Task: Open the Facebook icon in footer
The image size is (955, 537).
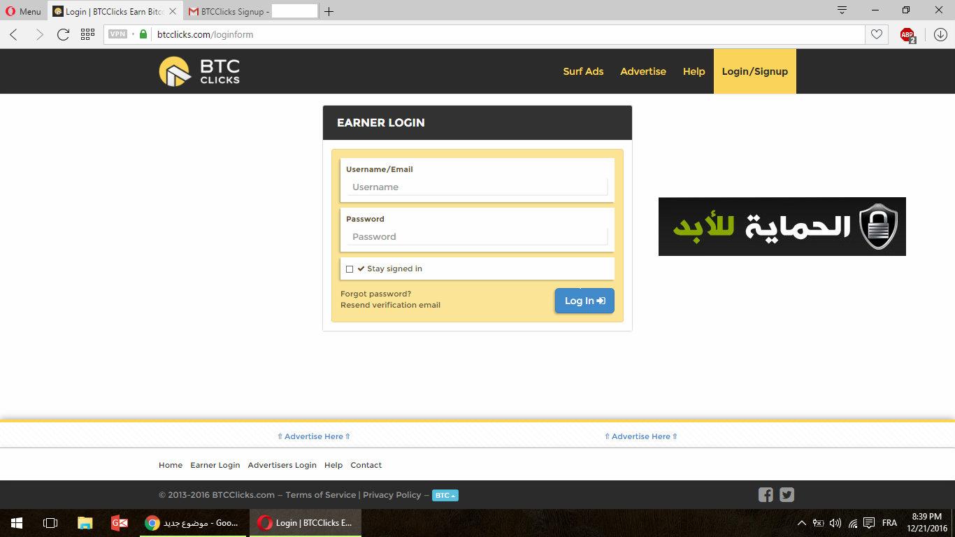Action: click(766, 495)
